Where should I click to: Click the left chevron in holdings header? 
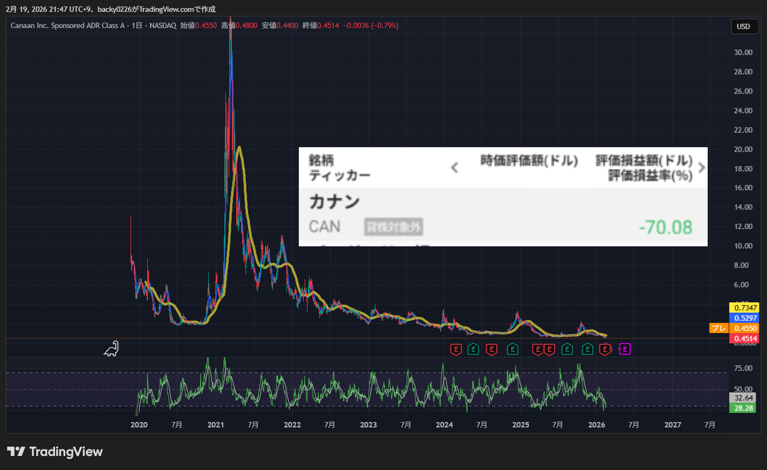tap(455, 168)
